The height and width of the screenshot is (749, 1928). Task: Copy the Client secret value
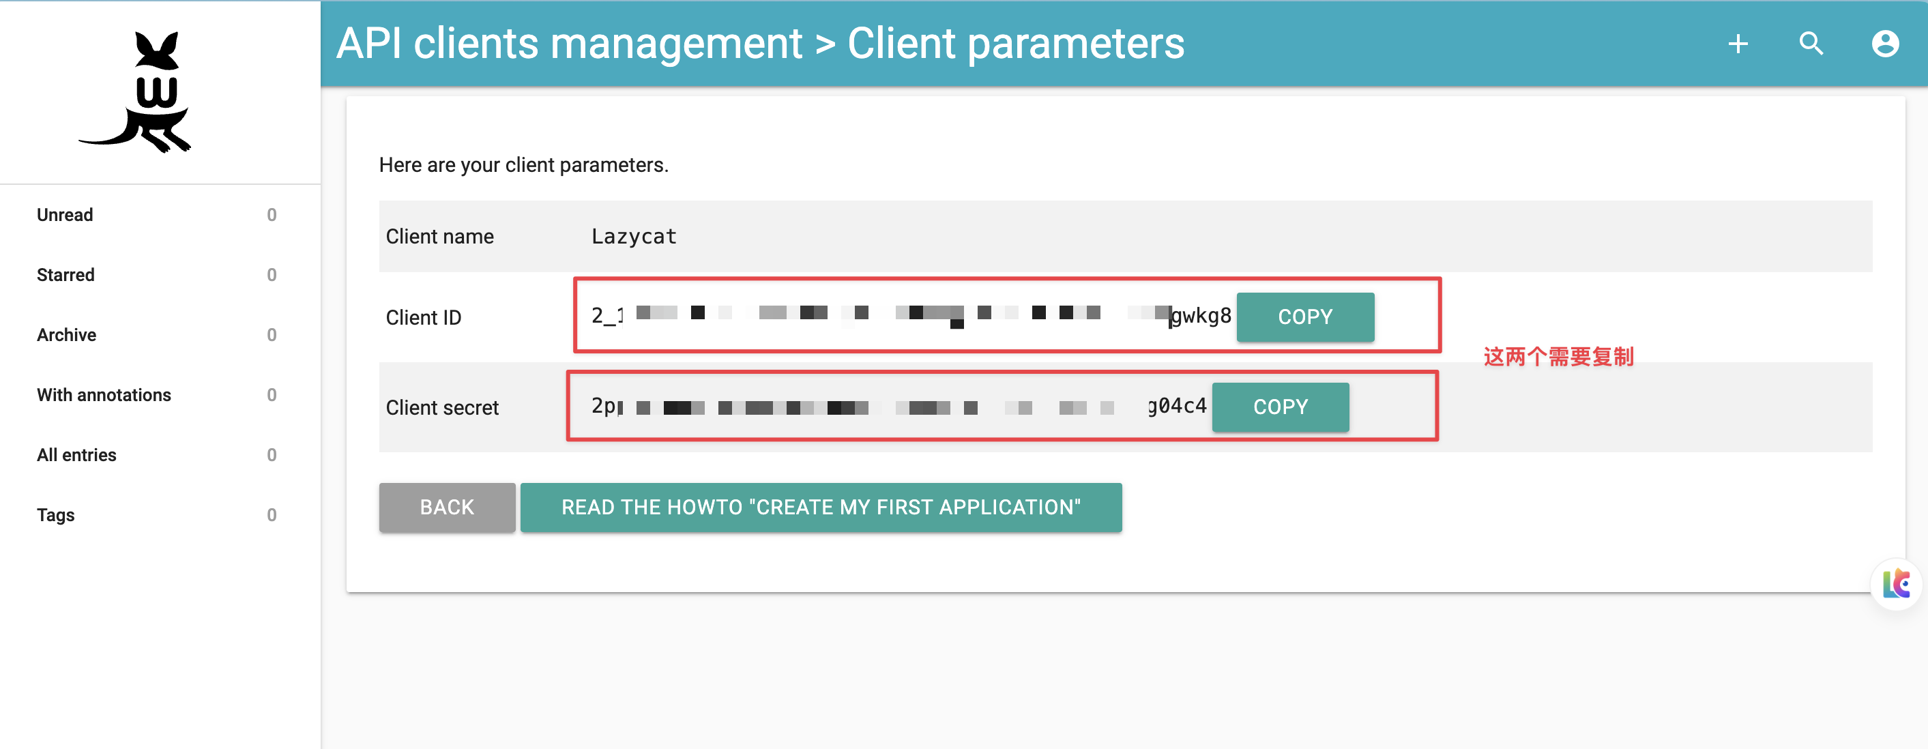pos(1280,407)
